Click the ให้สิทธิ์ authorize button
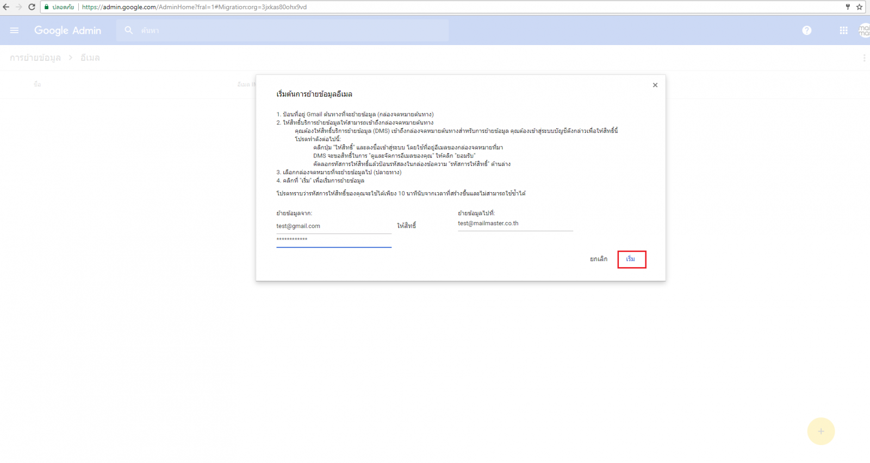Viewport: 870px width, 463px height. (x=406, y=226)
